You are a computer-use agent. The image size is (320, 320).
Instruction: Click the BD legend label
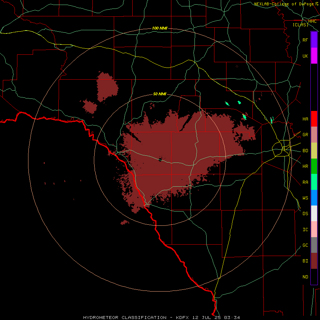(x=305, y=151)
